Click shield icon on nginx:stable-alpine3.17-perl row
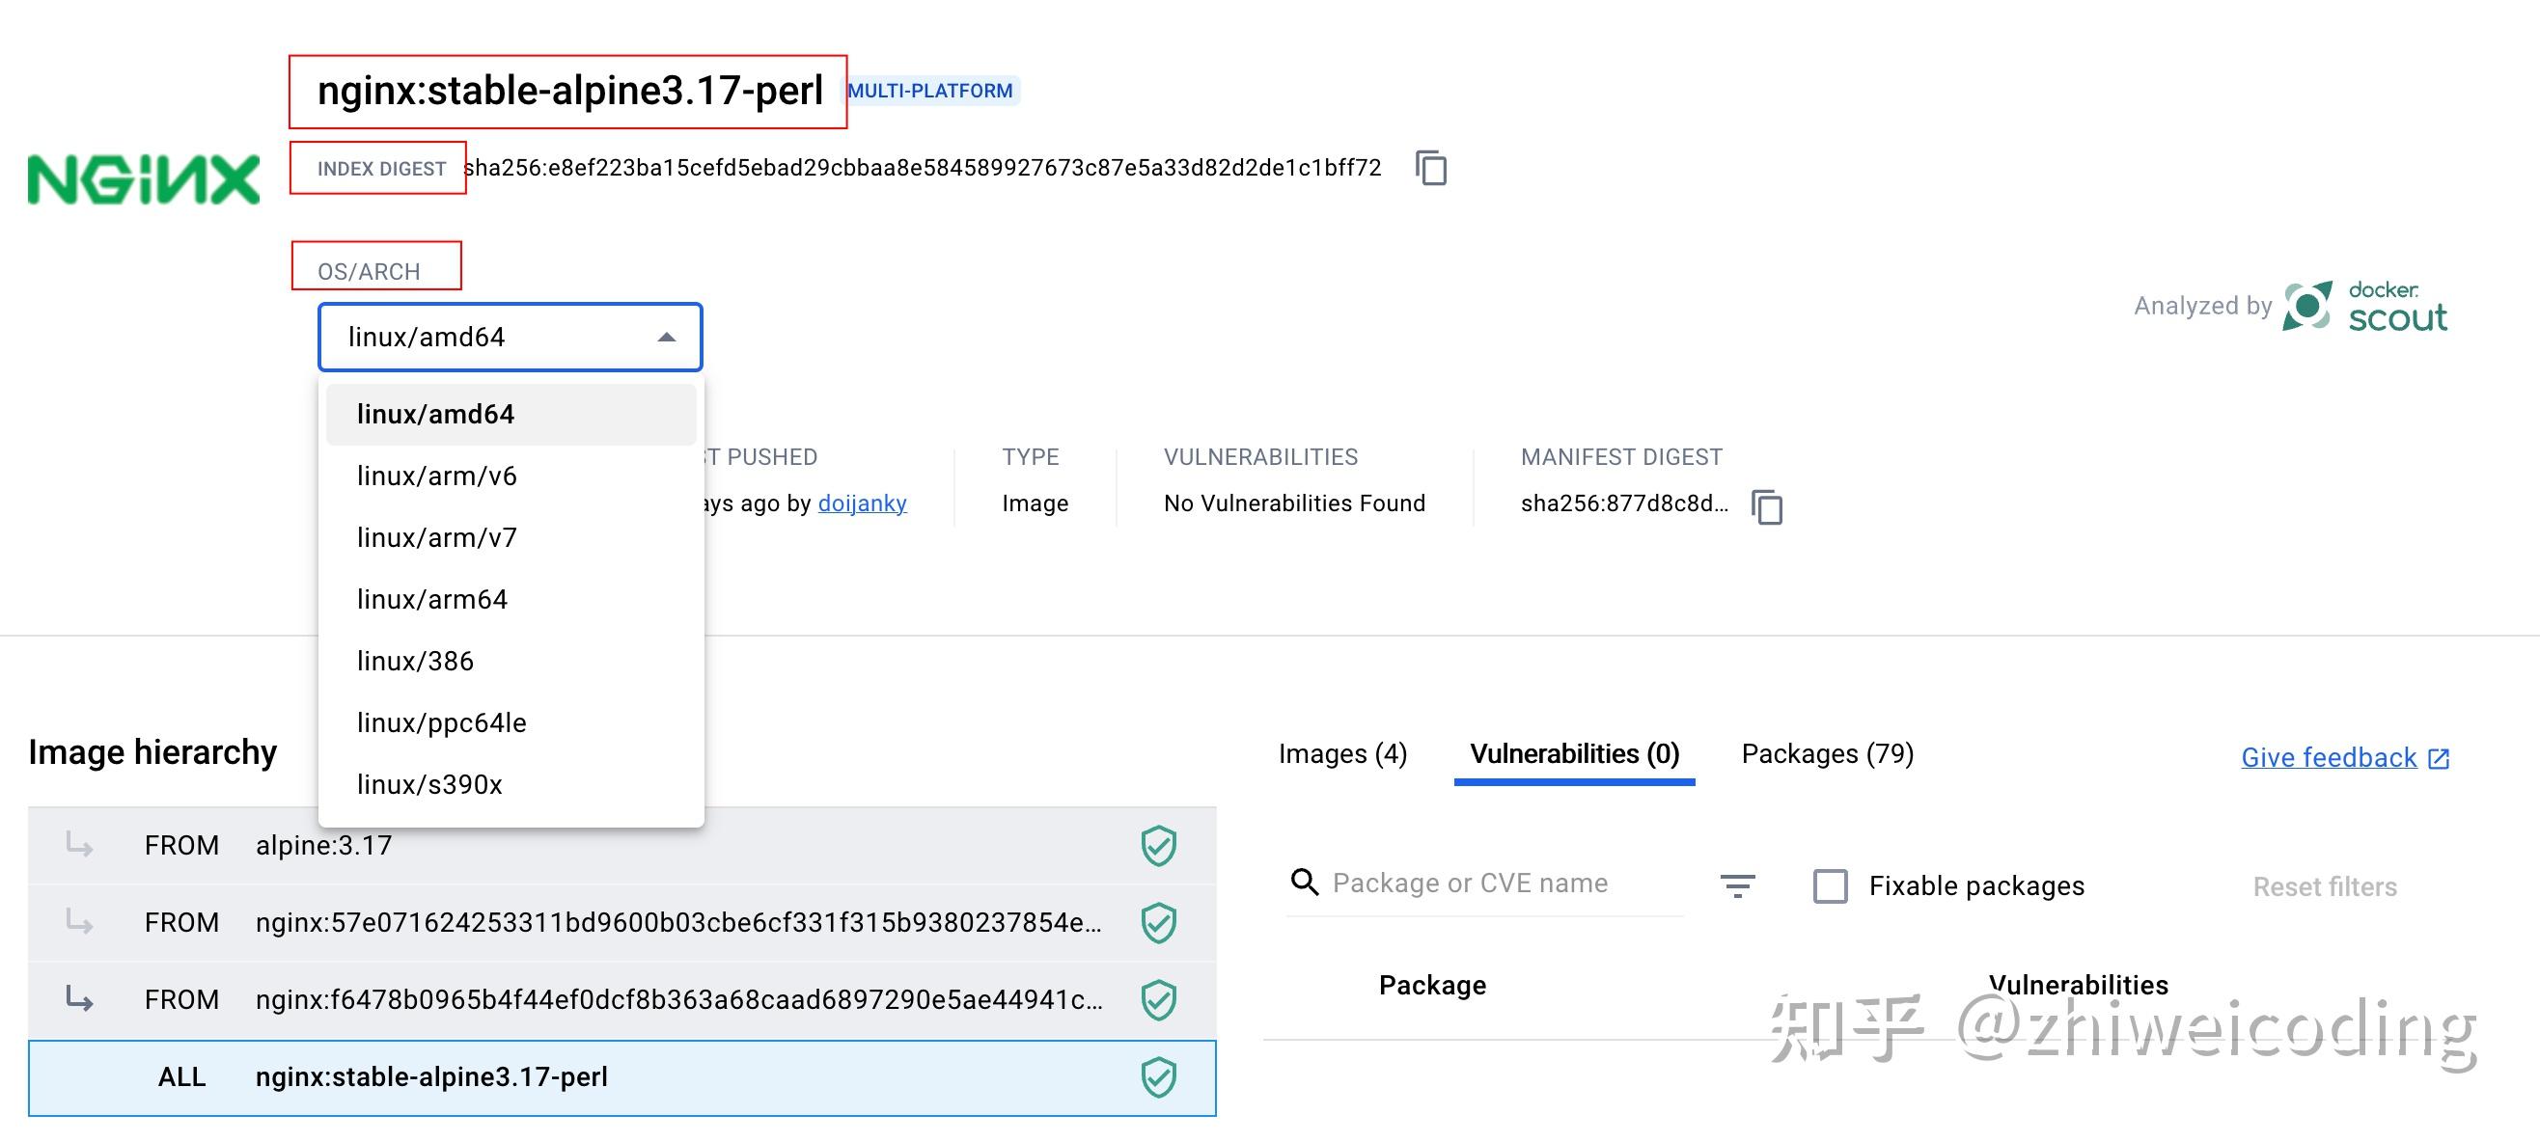The width and height of the screenshot is (2540, 1142). [x=1158, y=1076]
